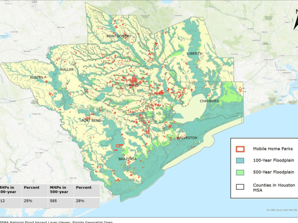The width and height of the screenshot is (298, 223).
Task: Click the AUSTIN county label
Action: 36,77
